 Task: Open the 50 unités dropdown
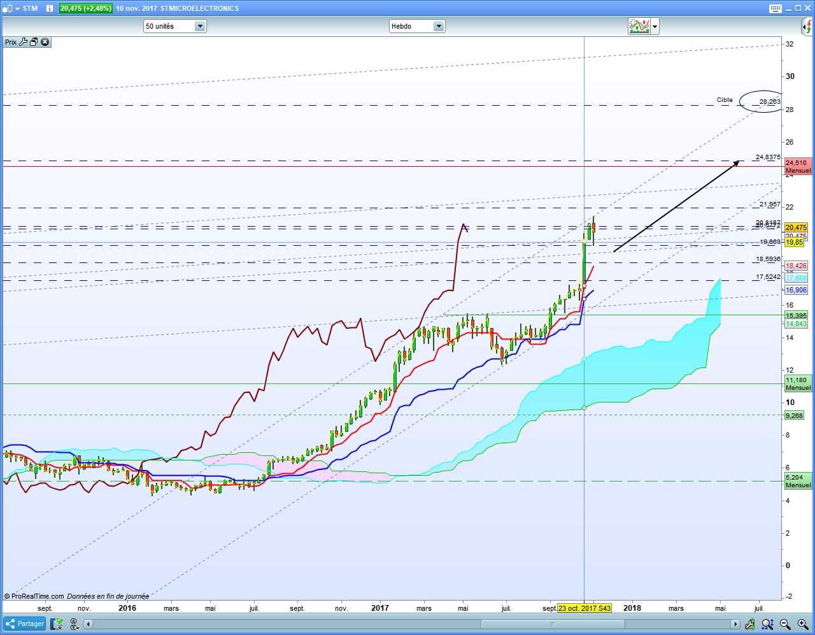[174, 26]
